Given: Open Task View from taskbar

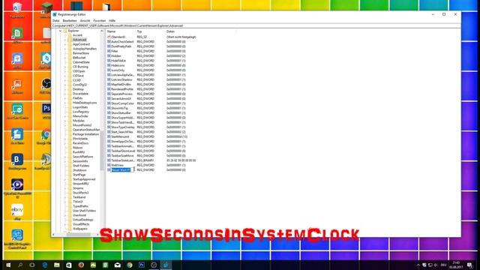Looking at the screenshot, I should (32, 265).
